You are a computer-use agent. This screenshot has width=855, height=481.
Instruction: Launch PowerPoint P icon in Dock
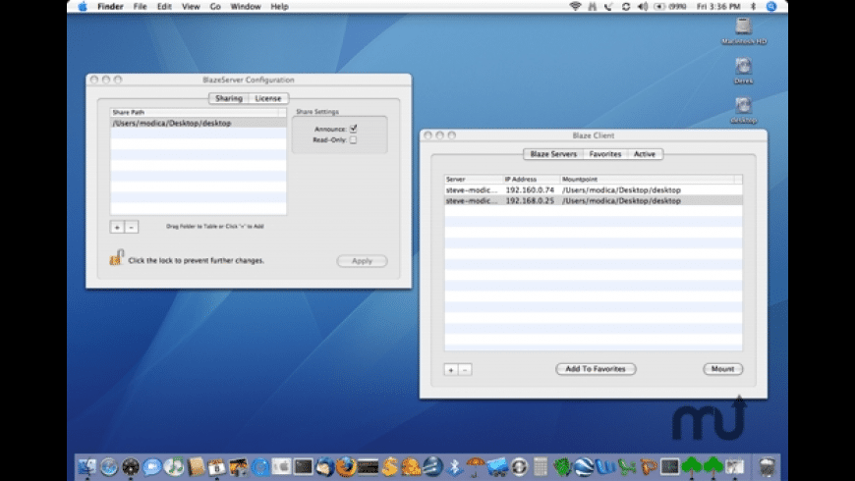click(x=649, y=467)
